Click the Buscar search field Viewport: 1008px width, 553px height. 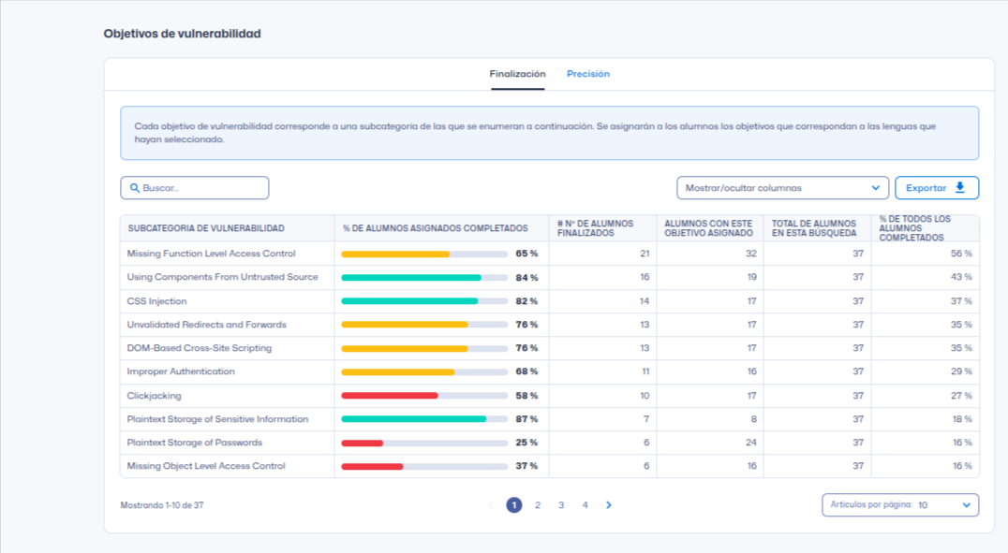point(201,188)
